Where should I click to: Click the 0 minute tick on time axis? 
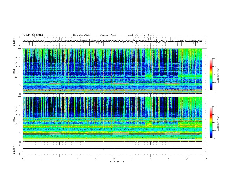[x=23, y=158]
